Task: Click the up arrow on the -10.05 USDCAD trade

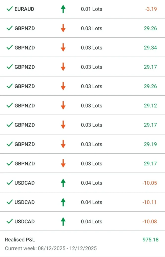Action: click(63, 183)
